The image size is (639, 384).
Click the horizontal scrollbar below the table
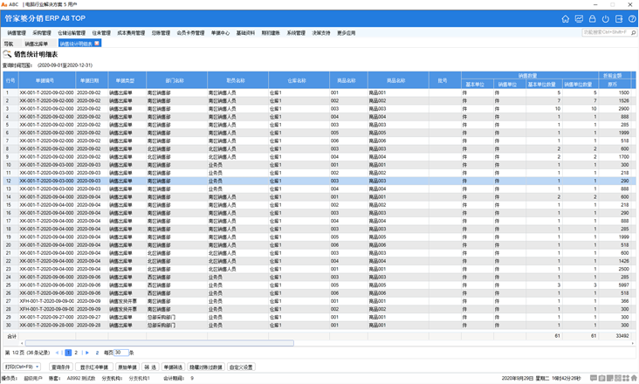(157, 343)
